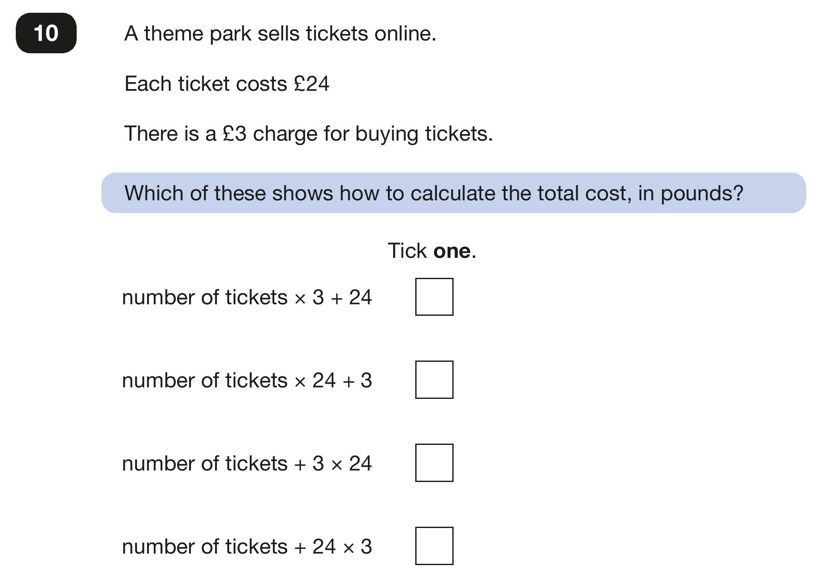Tick the box for tickets + 24 × 3
This screenshot has width=825, height=580.
[434, 546]
